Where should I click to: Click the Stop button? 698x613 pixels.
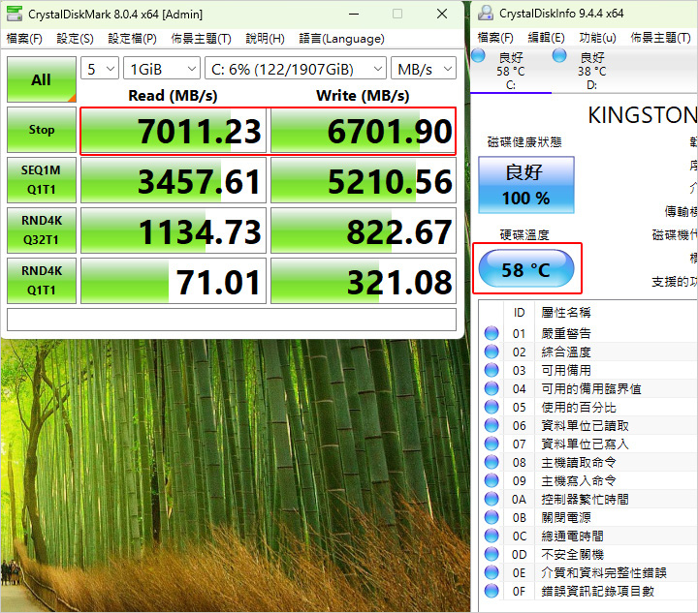(x=42, y=130)
